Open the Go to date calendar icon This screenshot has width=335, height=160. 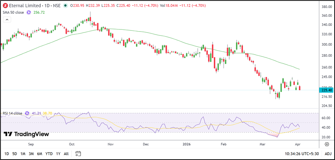[78, 154]
